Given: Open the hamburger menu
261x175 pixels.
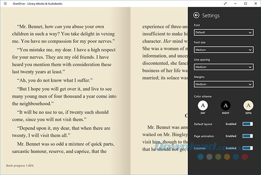Looking at the screenshot, I should pos(5,3).
